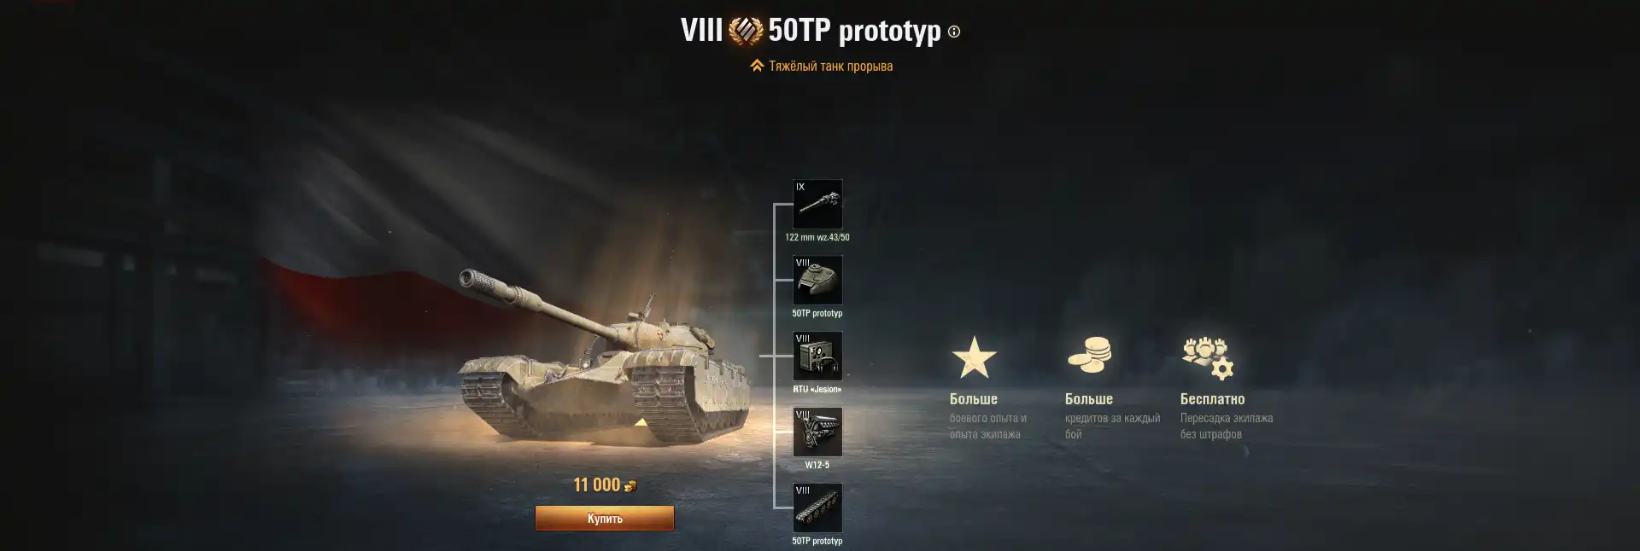Viewport: 1640px width, 551px height.
Task: Select the 122 mm wz.43/50 gun module icon
Action: click(x=817, y=204)
